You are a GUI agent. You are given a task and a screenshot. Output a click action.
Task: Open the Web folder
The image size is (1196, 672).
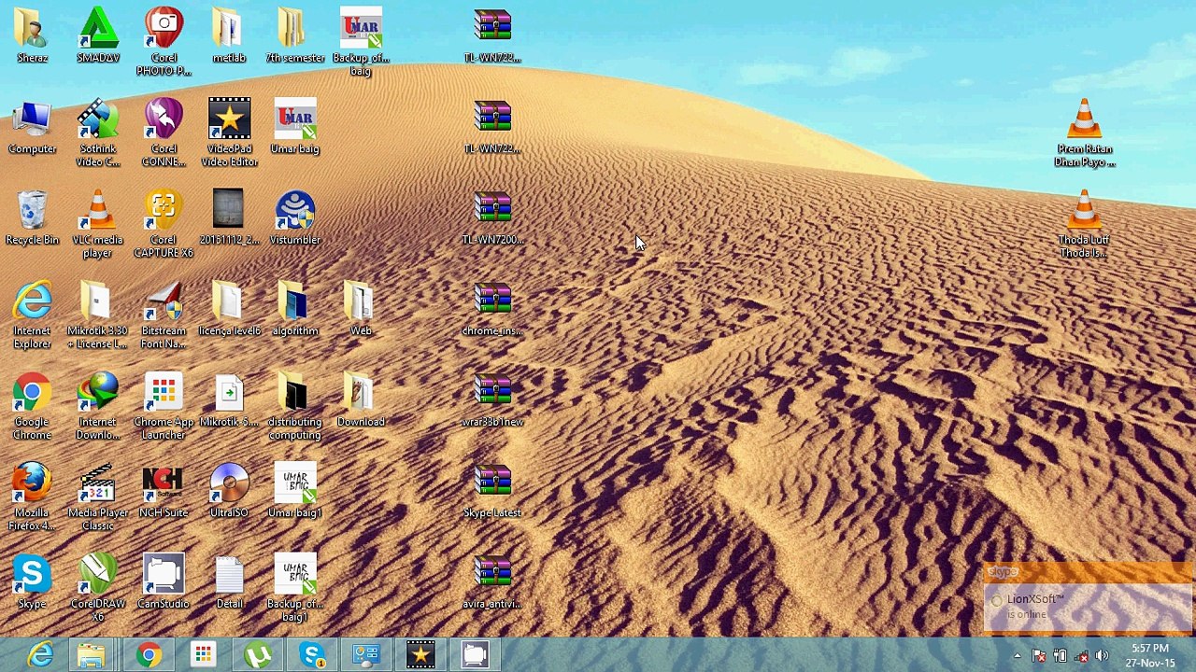click(361, 309)
